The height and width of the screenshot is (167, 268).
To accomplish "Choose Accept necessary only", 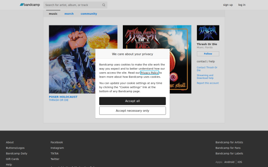I will pyautogui.click(x=133, y=110).
